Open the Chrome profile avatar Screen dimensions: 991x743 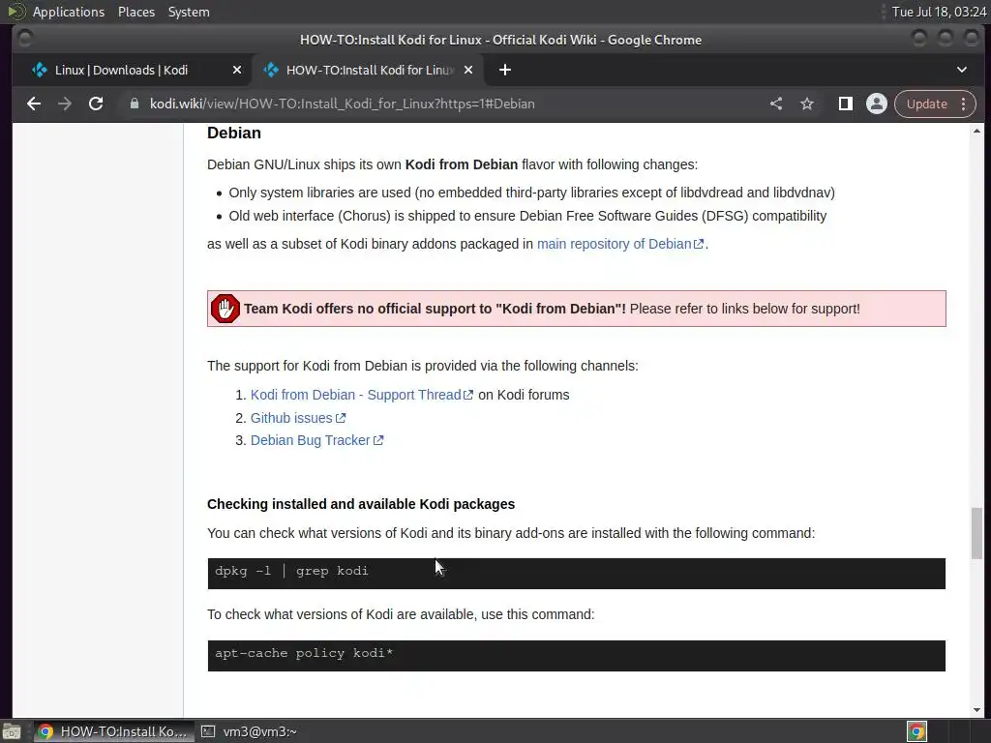click(x=877, y=104)
